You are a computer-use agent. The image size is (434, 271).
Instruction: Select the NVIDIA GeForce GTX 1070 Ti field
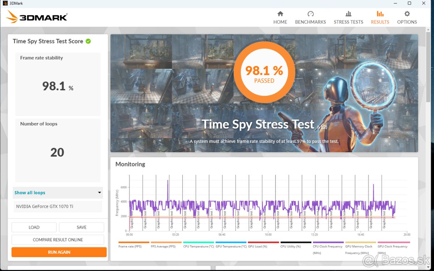pos(58,207)
